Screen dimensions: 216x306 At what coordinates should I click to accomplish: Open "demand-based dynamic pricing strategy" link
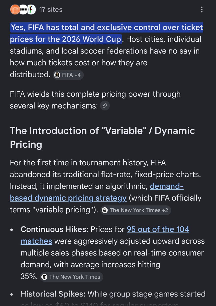[97, 192]
